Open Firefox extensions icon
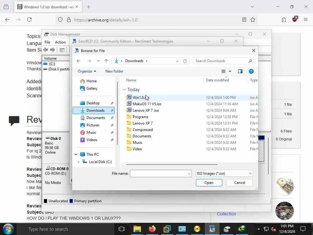 (284, 20)
